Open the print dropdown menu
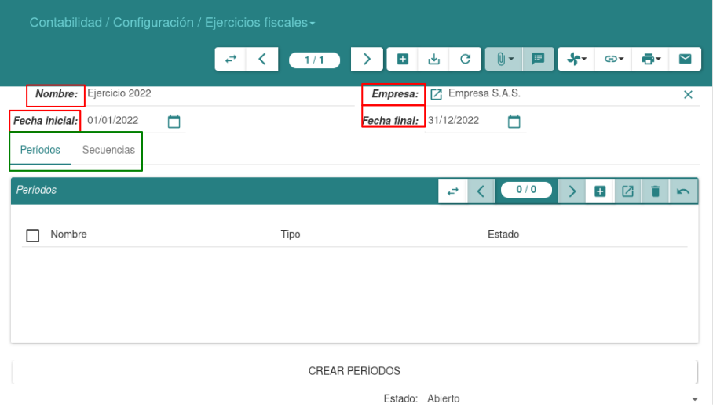Image resolution: width=713 pixels, height=411 pixels. [x=650, y=59]
